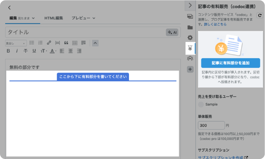Open the image insert sidebar panel
The height and width of the screenshot is (159, 265).
click(190, 16)
